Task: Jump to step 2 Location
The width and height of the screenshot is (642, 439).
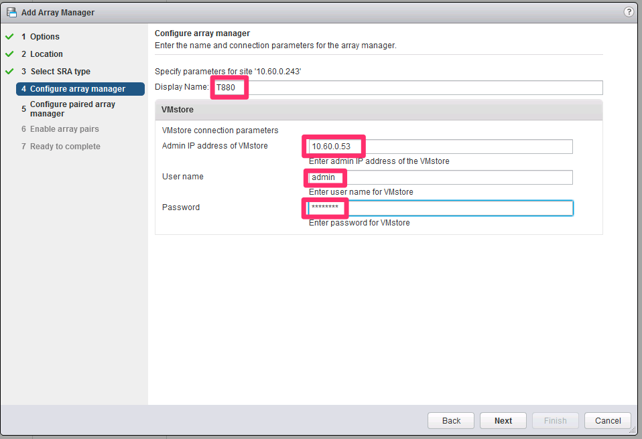Action: [x=46, y=54]
